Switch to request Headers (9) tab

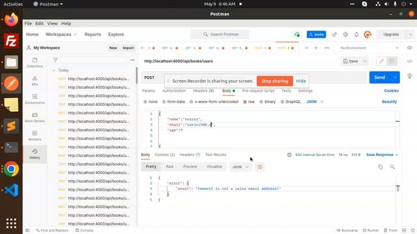(x=203, y=91)
